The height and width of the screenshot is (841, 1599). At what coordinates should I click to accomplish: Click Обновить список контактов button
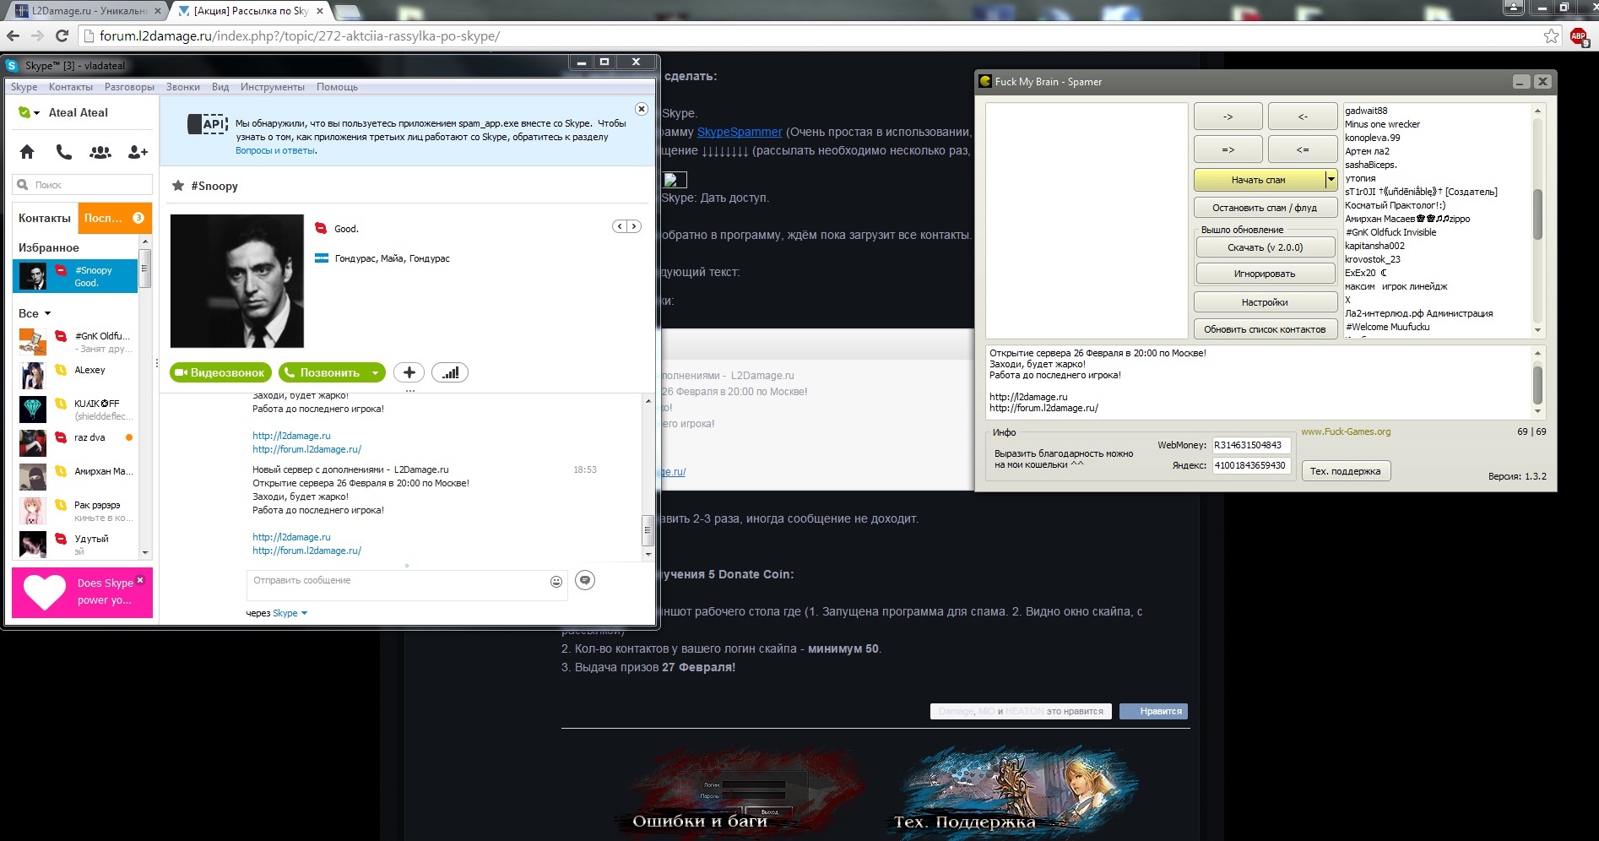[x=1265, y=329]
